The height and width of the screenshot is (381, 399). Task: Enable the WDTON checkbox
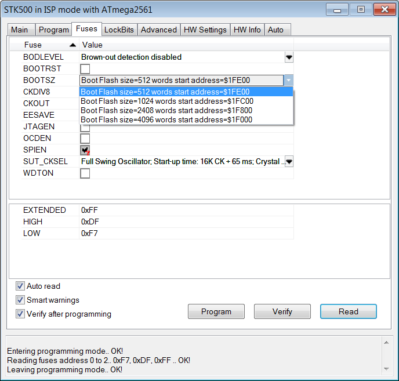coord(85,173)
